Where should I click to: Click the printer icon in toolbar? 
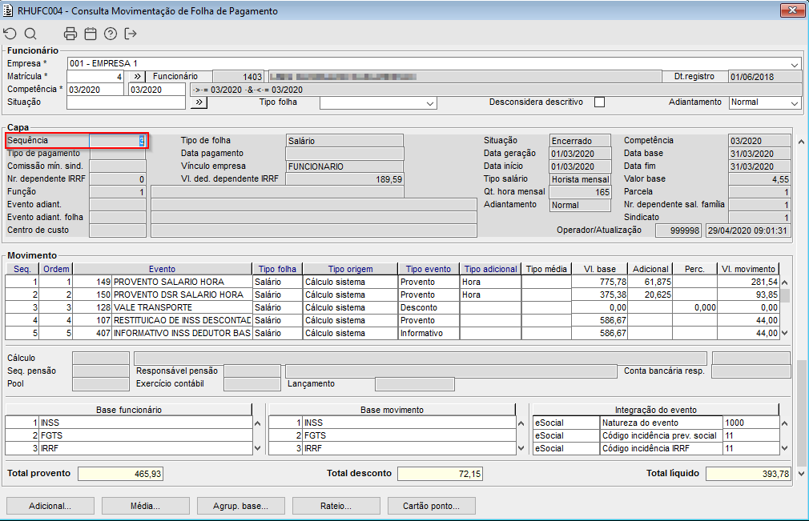click(x=70, y=34)
